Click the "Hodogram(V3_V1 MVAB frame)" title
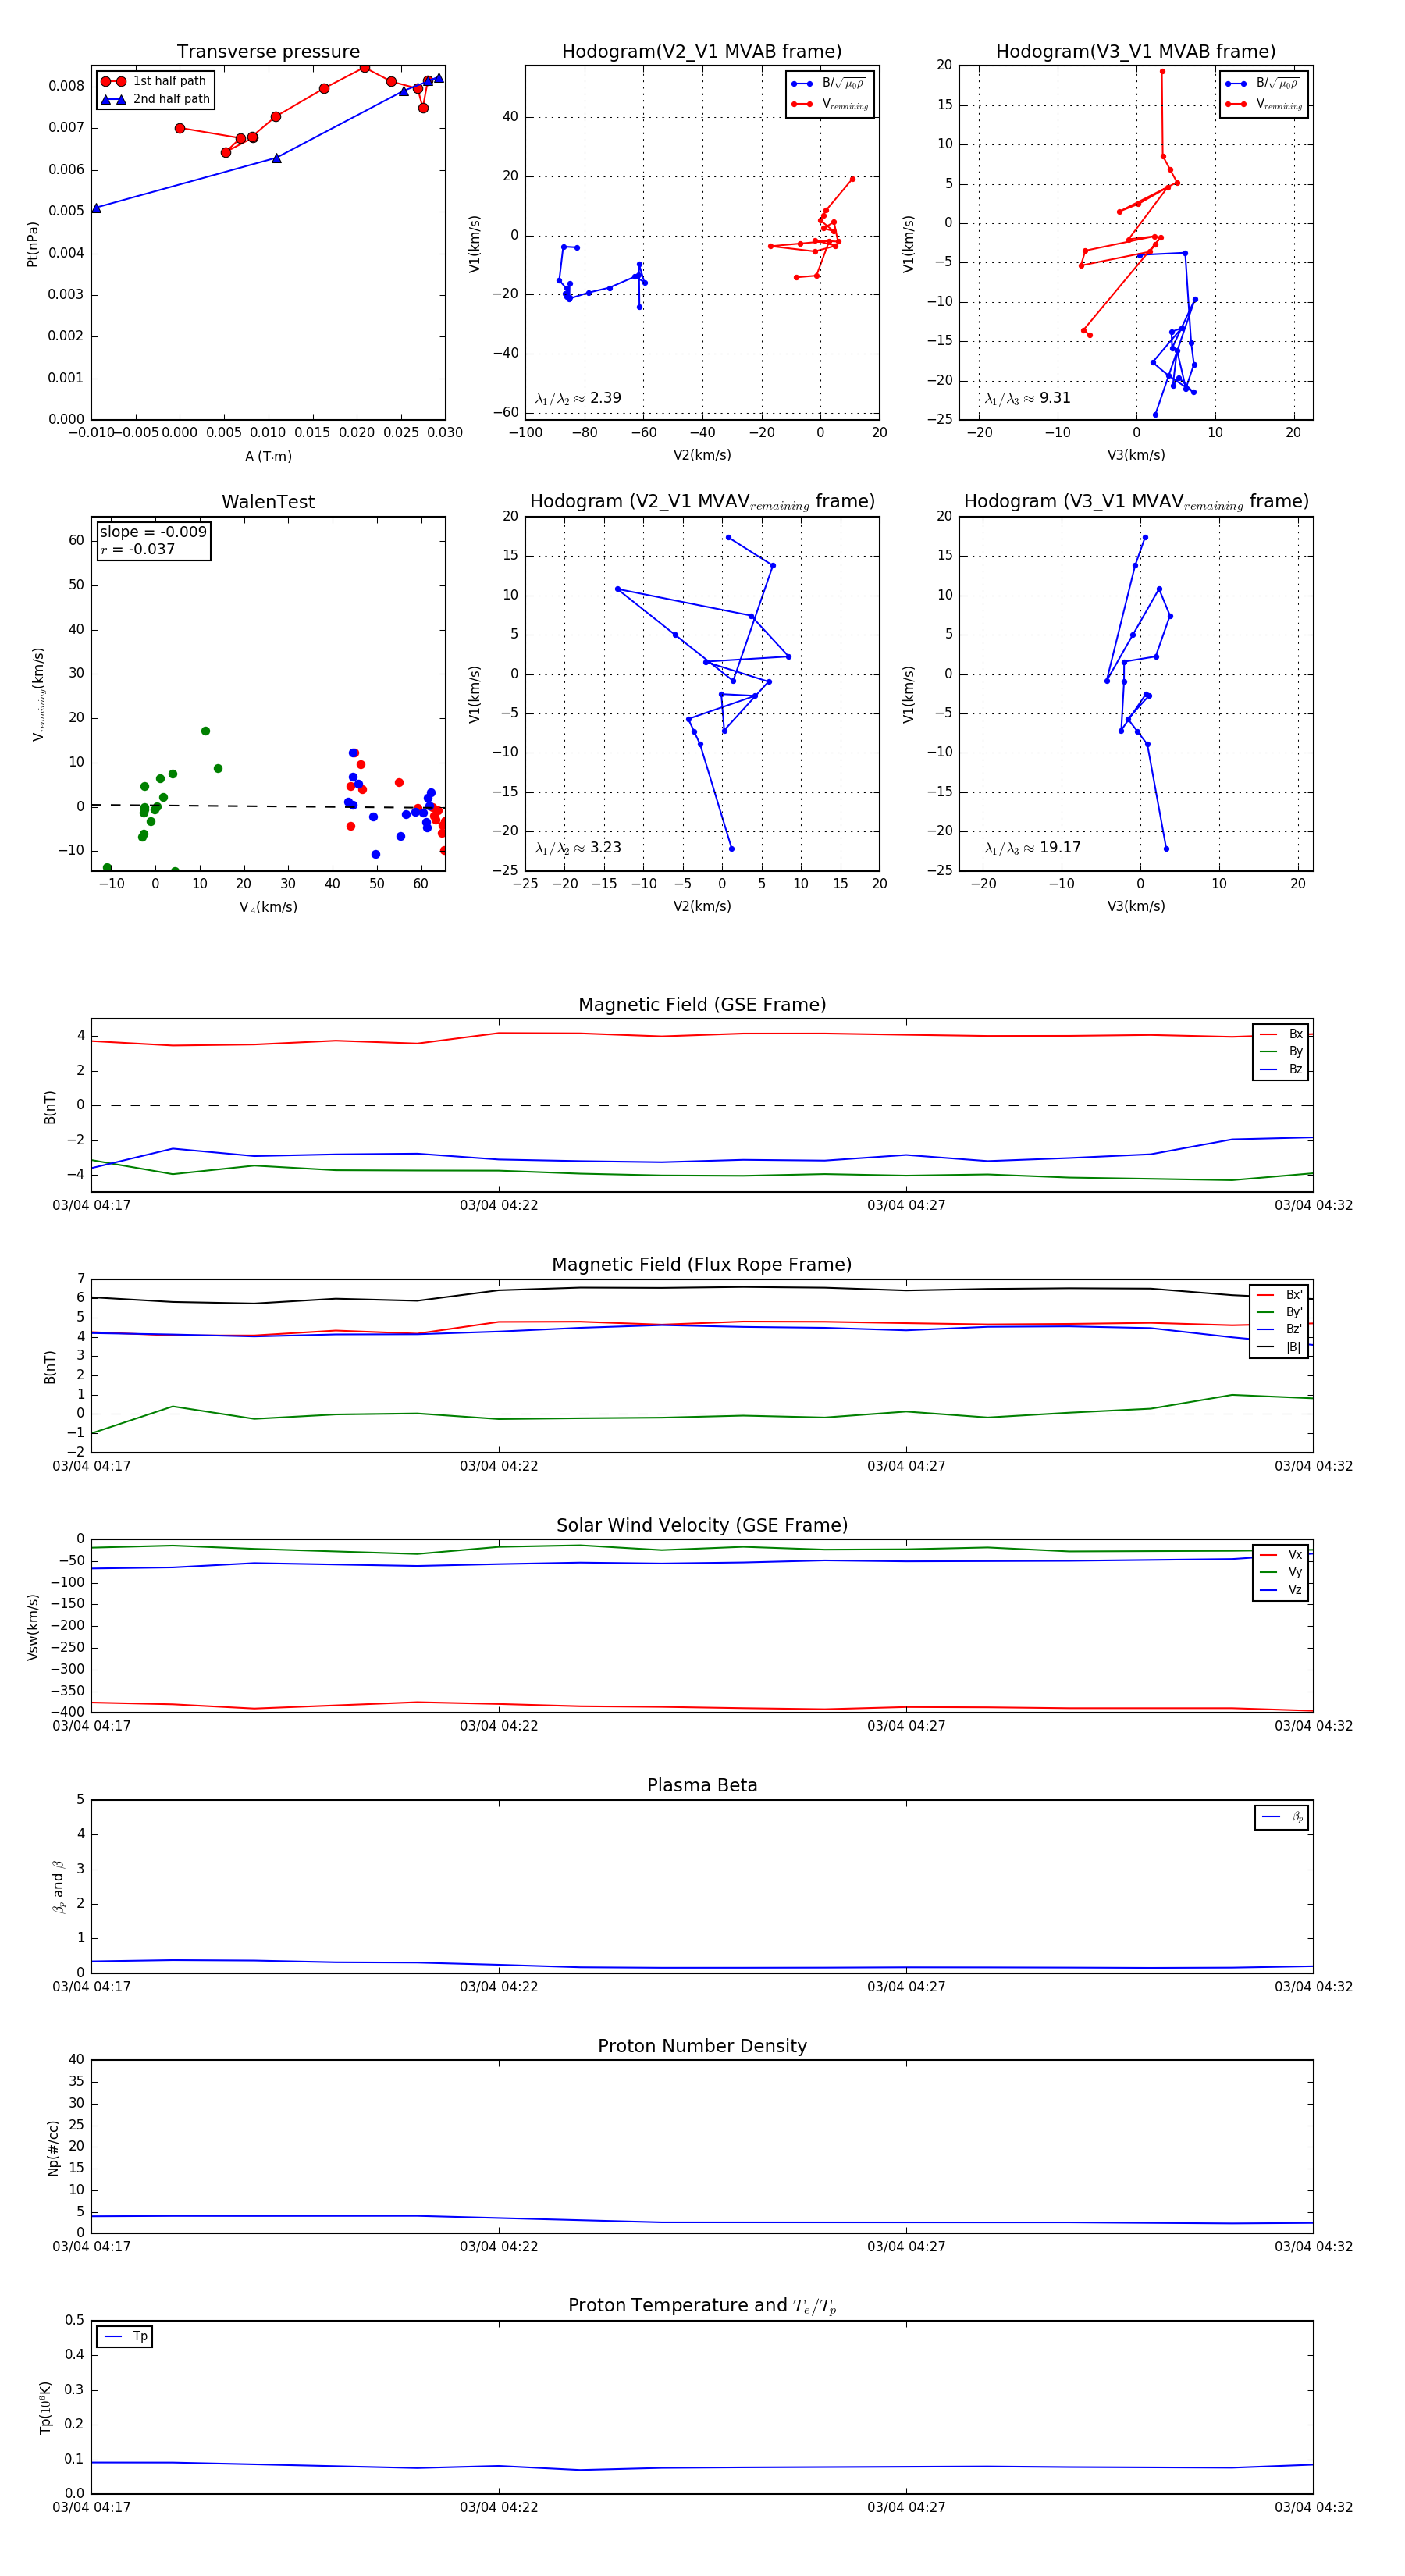The width and height of the screenshot is (1405, 2576). pyautogui.click(x=1136, y=51)
